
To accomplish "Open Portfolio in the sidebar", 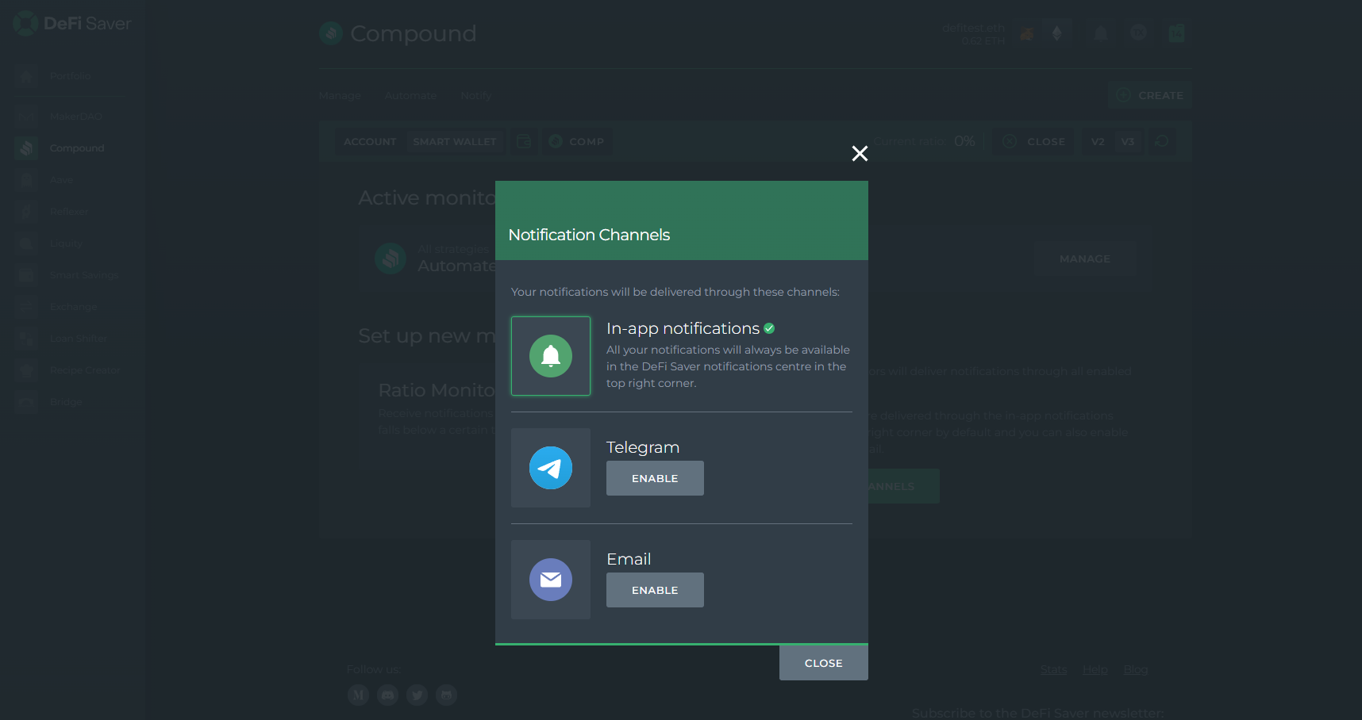I will pyautogui.click(x=70, y=76).
